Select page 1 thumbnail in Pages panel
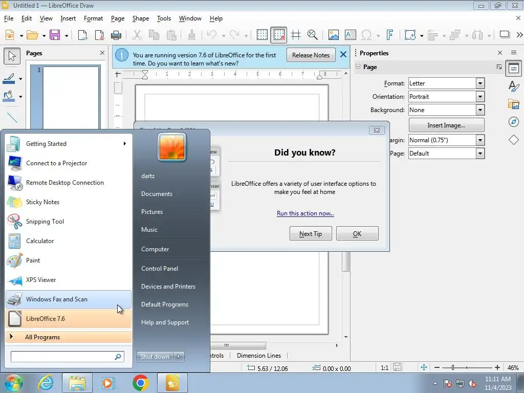Image resolution: width=524 pixels, height=393 pixels. tap(71, 97)
